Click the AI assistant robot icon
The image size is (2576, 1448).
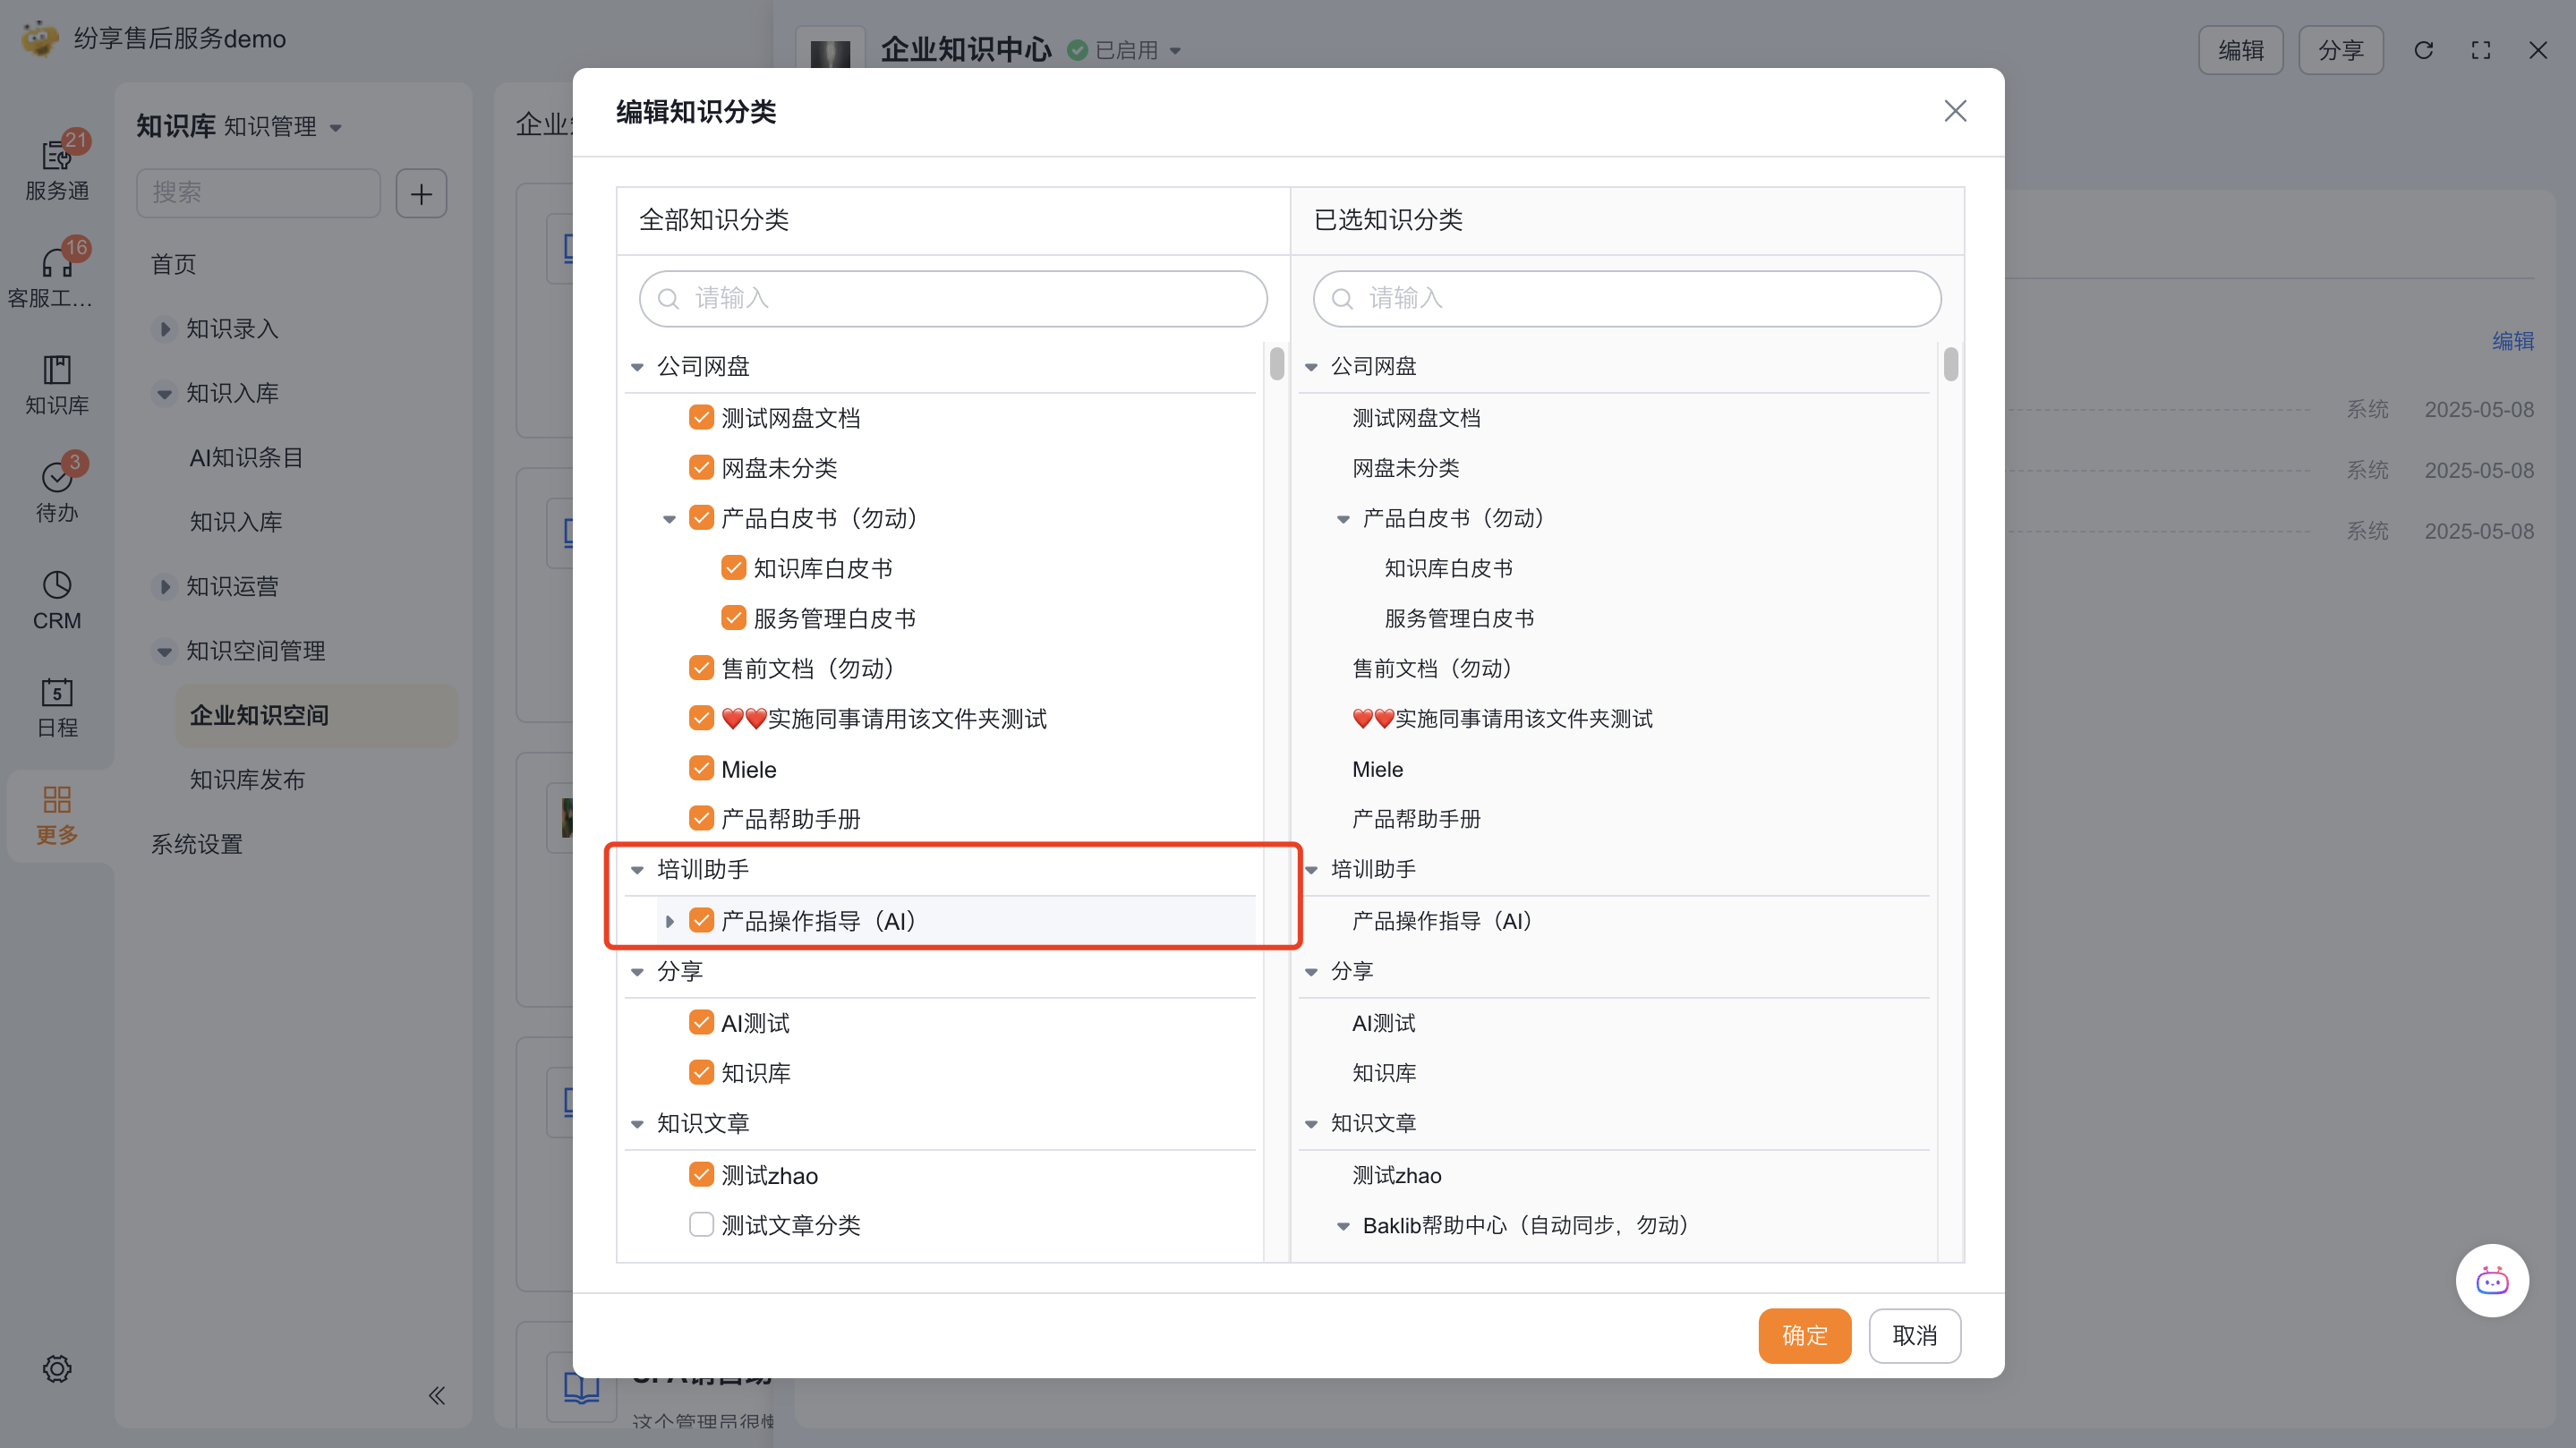click(2491, 1281)
